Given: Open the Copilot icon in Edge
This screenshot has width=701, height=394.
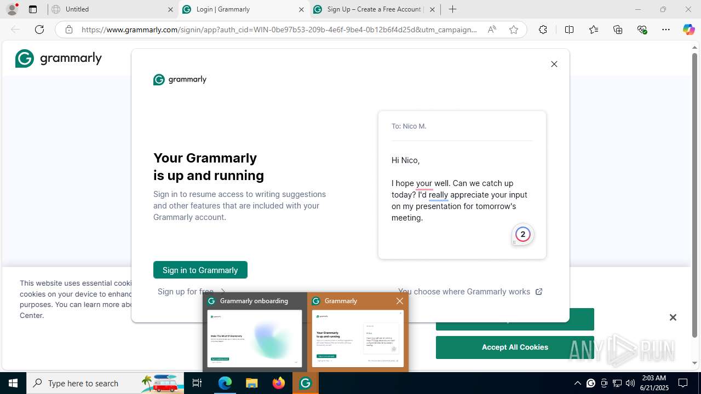Looking at the screenshot, I should [688, 30].
